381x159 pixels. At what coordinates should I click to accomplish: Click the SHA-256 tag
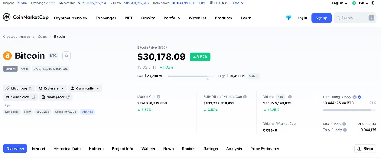pyautogui.click(x=43, y=112)
